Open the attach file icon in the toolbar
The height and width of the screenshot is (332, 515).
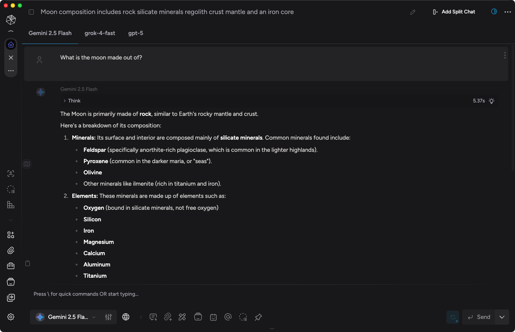(x=168, y=317)
